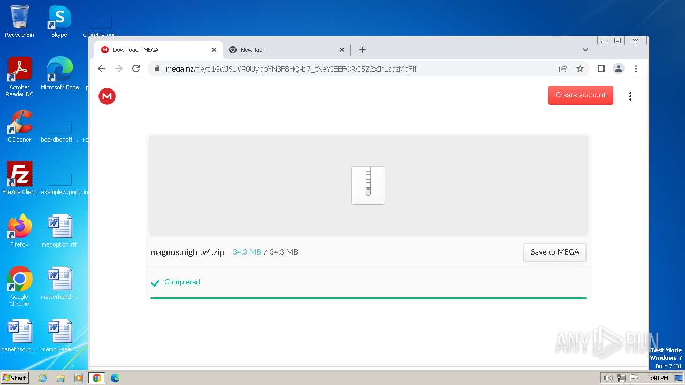
Task: Open Chrome three-dot menu
Action: click(x=636, y=68)
